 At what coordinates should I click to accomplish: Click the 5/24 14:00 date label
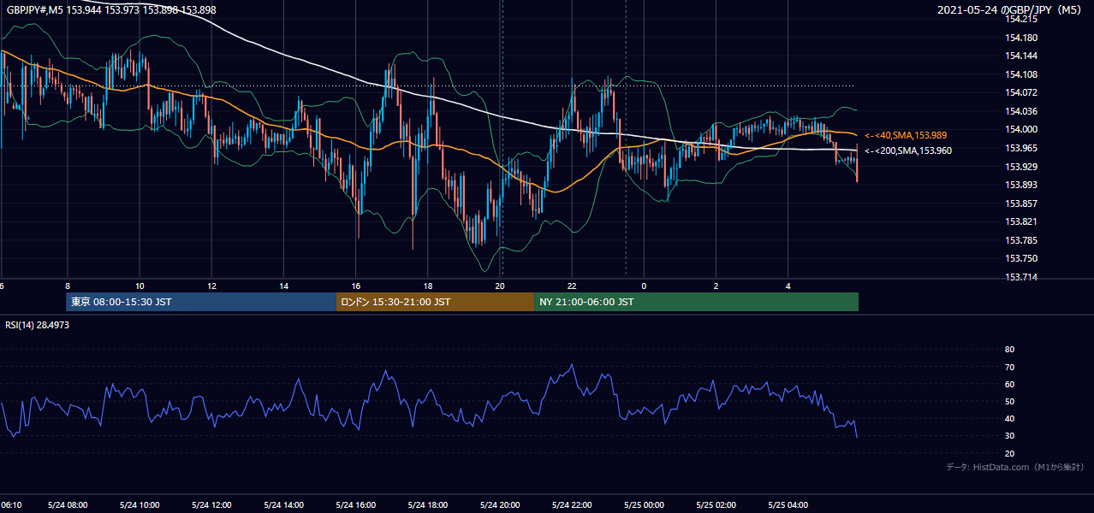[x=284, y=505]
